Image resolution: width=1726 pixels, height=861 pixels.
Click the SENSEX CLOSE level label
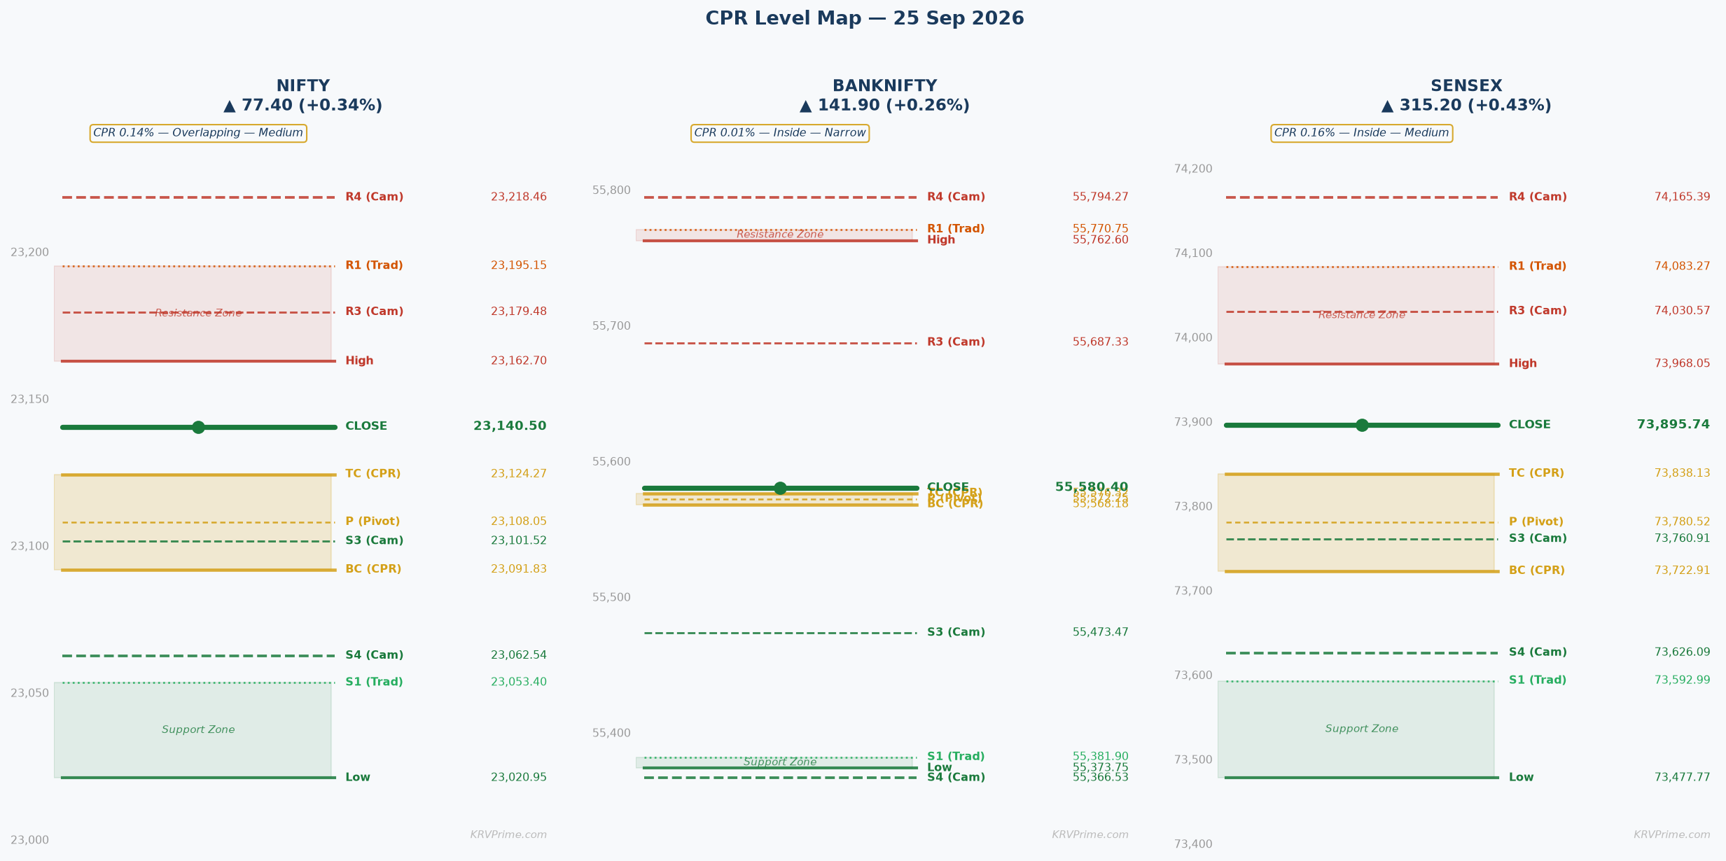(1530, 425)
